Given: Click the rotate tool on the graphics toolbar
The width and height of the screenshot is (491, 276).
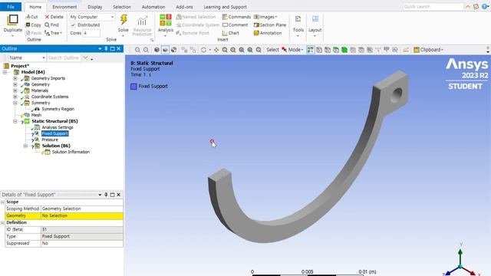Looking at the screenshot, I should [203, 50].
